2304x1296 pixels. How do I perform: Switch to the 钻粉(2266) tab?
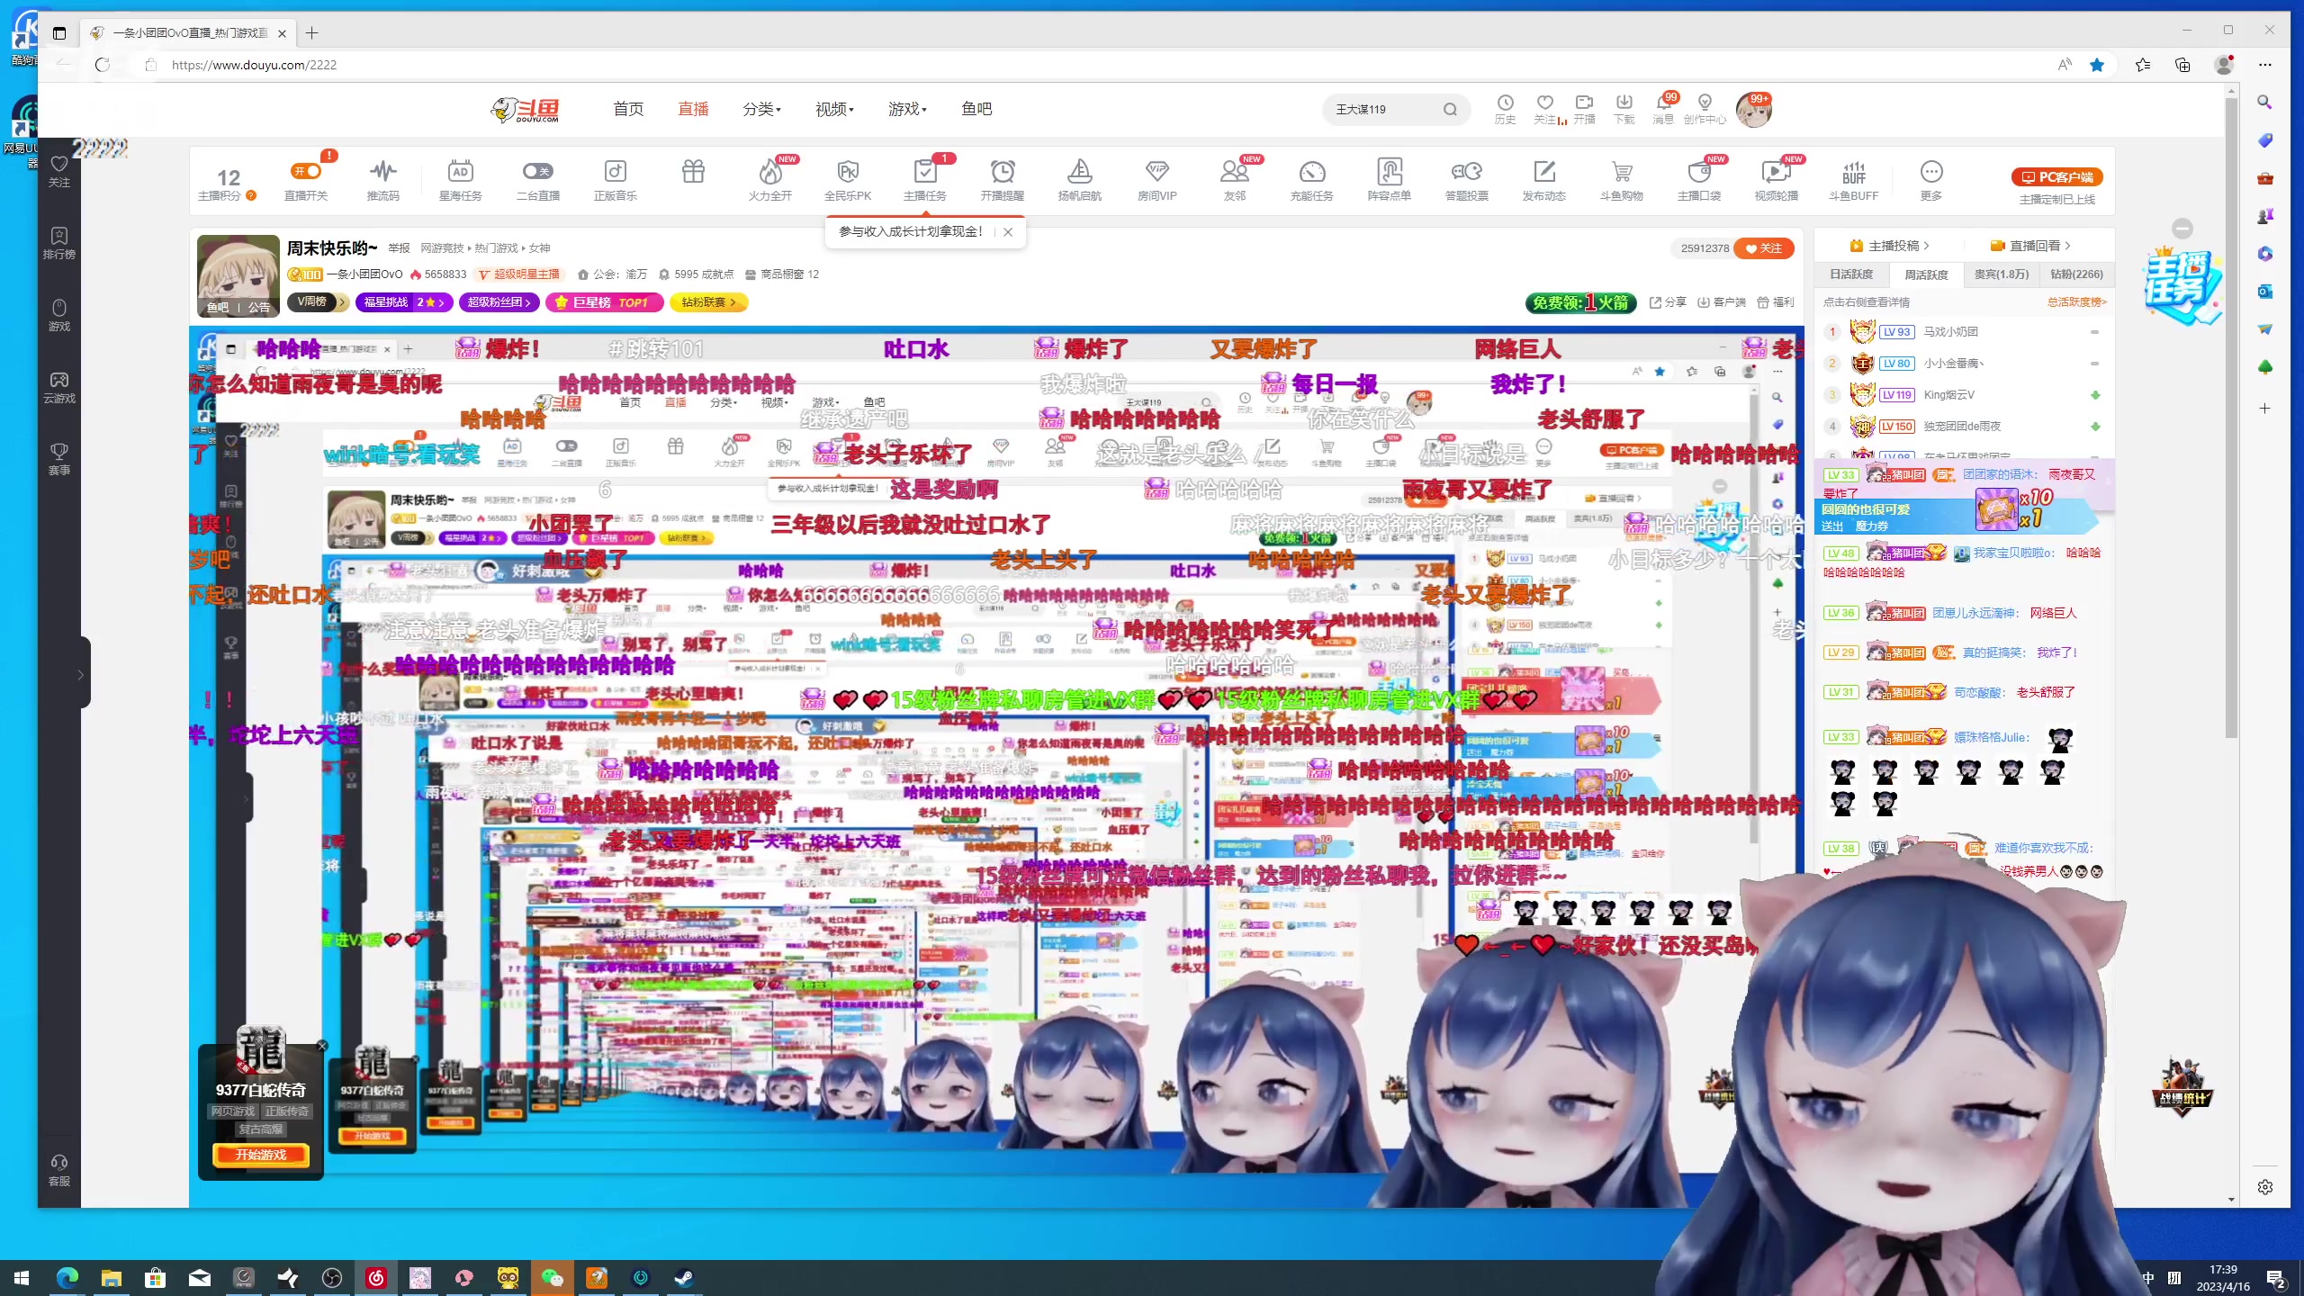pos(2076,274)
